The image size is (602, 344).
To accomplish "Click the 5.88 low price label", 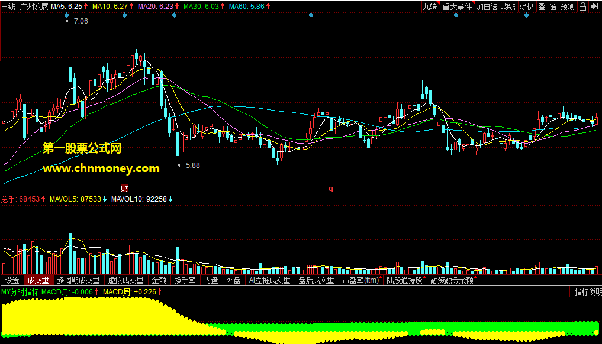I will [x=193, y=165].
